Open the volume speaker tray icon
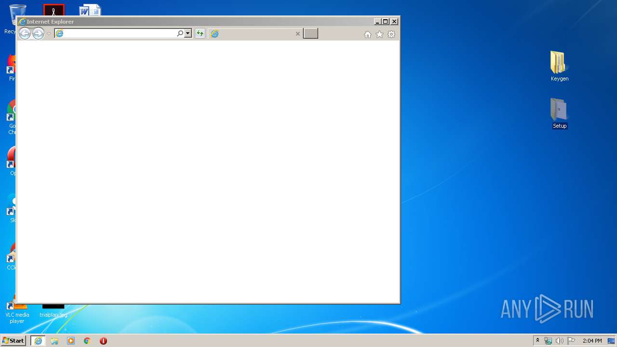 pyautogui.click(x=559, y=341)
